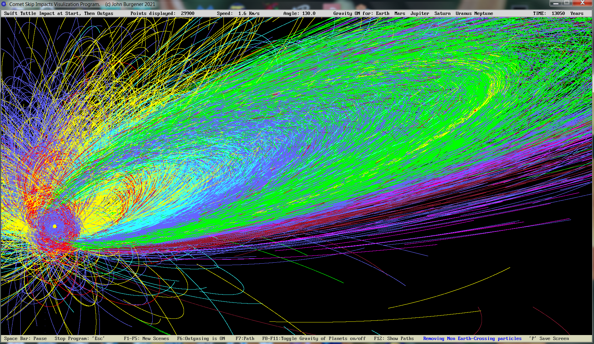This screenshot has height=344, width=594.
Task: Click the app icon in the title bar
Action: click(x=4, y=4)
